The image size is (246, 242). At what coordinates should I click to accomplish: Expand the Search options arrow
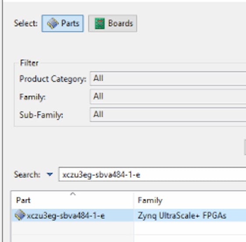[x=50, y=174]
